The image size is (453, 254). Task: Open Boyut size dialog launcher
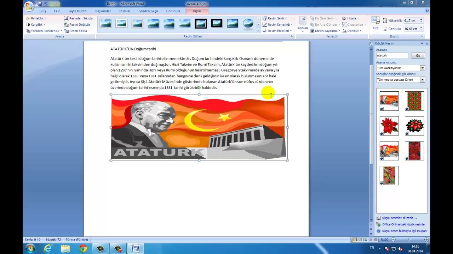[x=423, y=36]
